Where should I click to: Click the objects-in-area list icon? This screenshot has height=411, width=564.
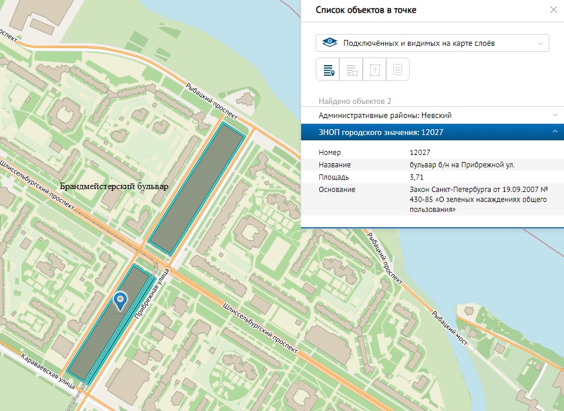coord(351,69)
